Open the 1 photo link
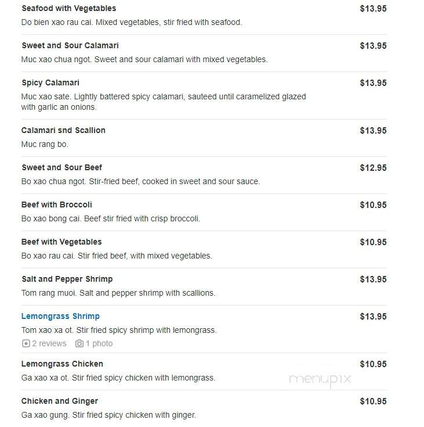This screenshot has height=427, width=424. (x=99, y=343)
